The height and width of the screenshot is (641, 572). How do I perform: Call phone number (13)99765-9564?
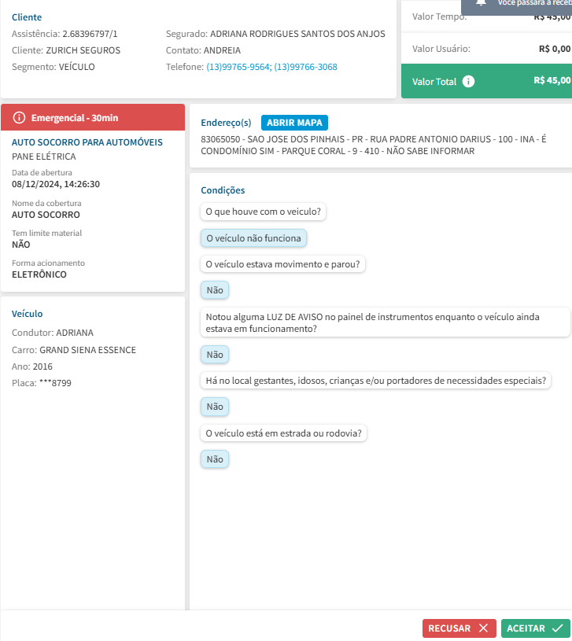click(238, 67)
